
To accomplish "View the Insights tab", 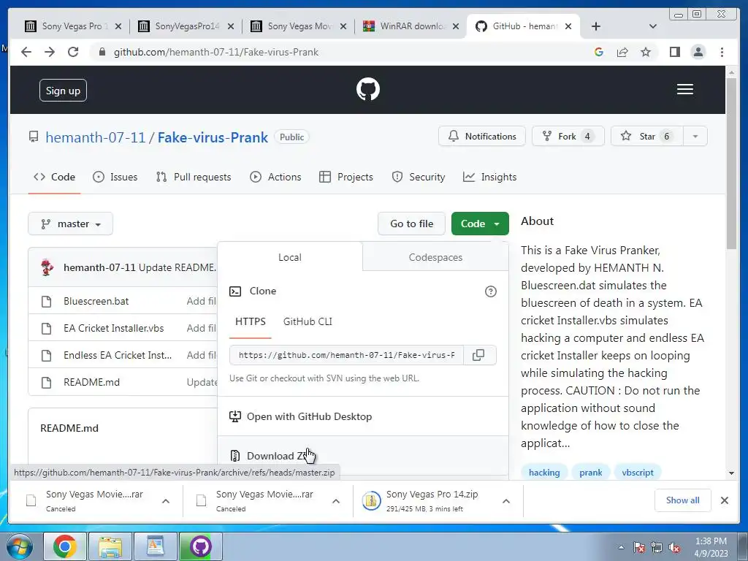I will pyautogui.click(x=489, y=177).
